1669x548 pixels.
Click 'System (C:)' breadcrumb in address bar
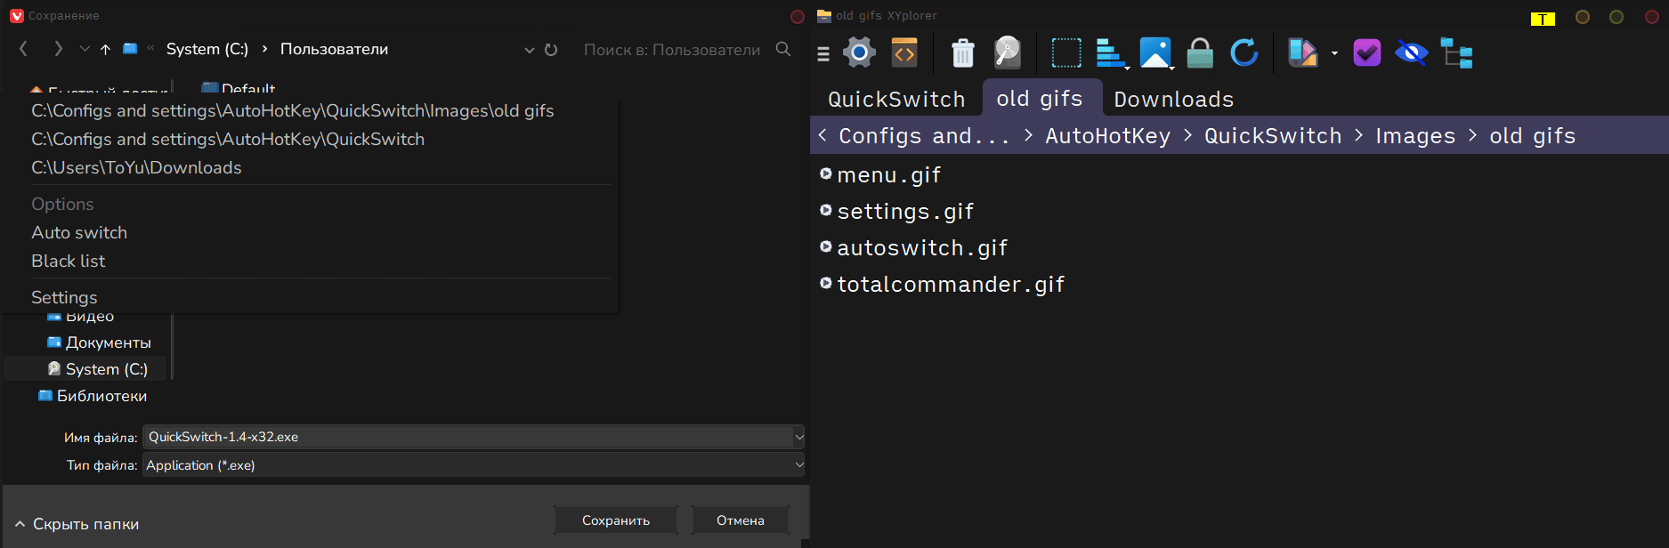click(x=207, y=49)
